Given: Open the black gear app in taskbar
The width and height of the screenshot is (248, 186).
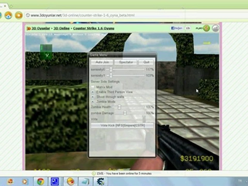Looking at the screenshot, I should [100, 181].
